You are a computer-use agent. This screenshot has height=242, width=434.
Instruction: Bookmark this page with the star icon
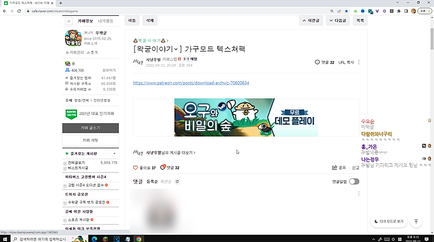pos(346,11)
